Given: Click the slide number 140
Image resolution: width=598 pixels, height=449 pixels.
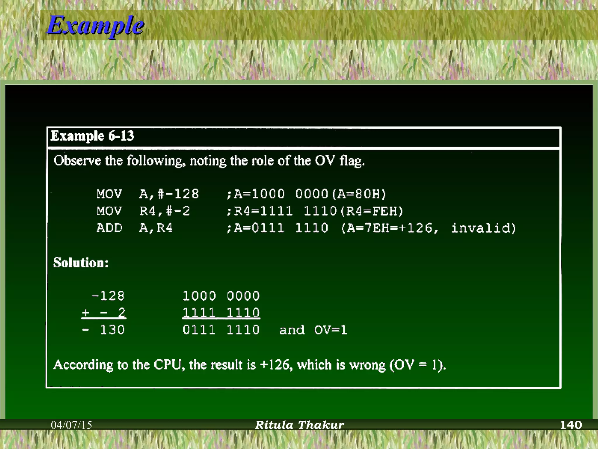Looking at the screenshot, I should pos(571,425).
